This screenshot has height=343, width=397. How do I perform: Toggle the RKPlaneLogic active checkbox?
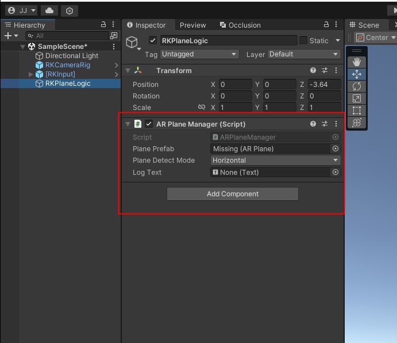pyautogui.click(x=152, y=41)
